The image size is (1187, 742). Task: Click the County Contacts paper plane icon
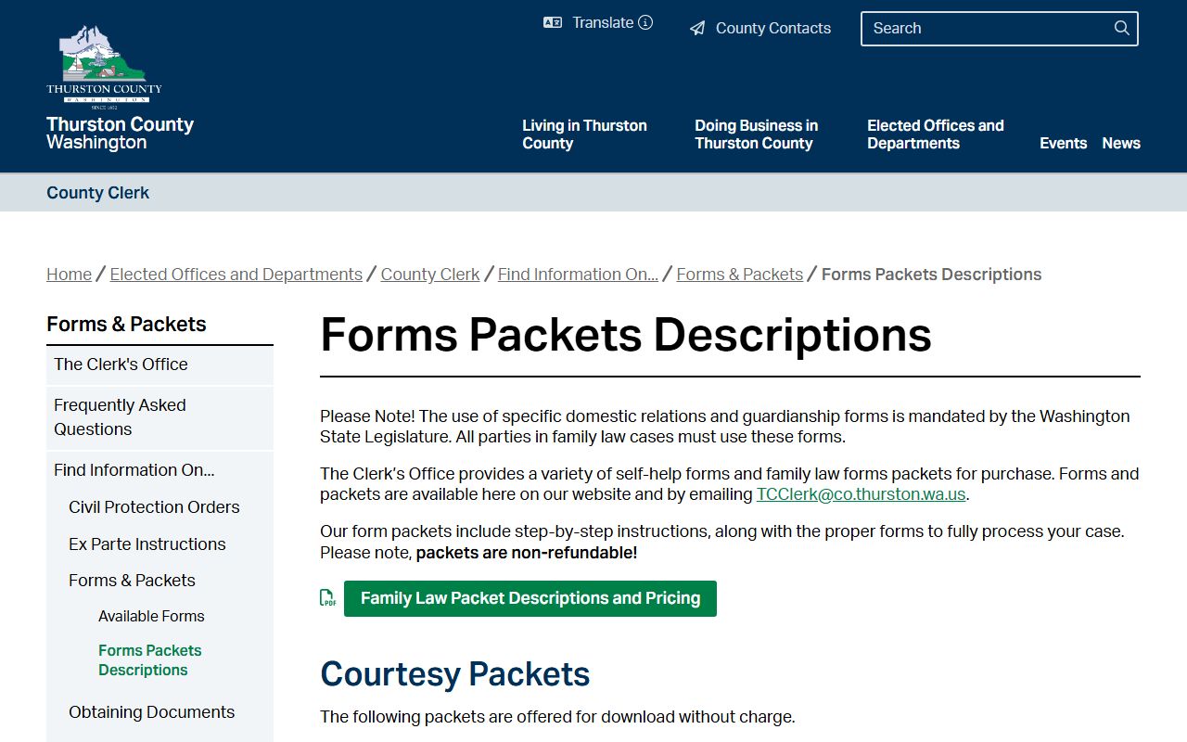point(697,29)
